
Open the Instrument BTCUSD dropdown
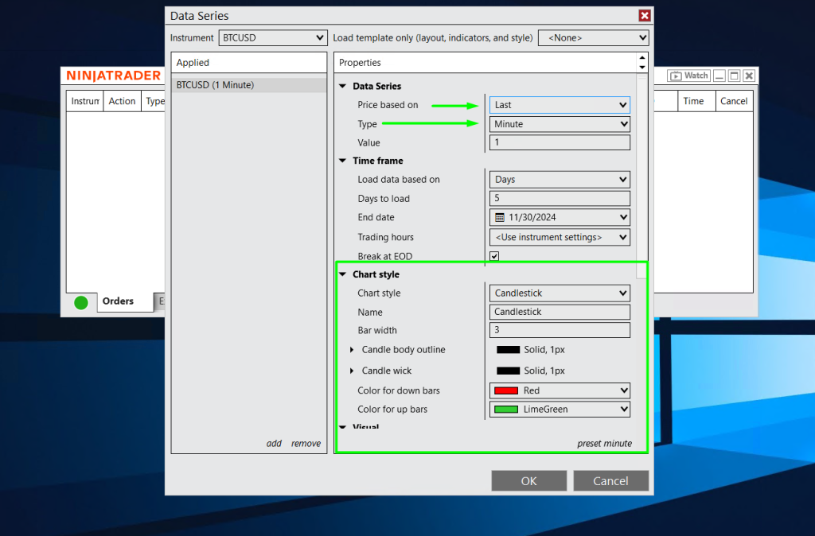coord(272,37)
